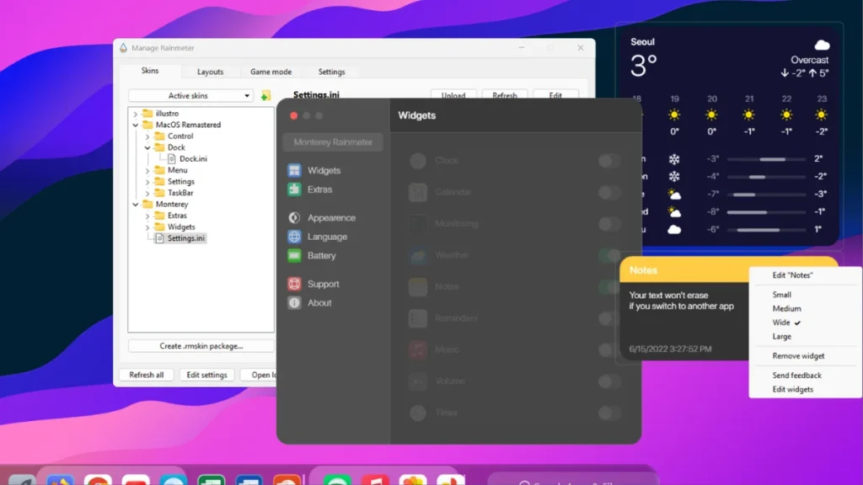Viewport: 863px width, 485px height.
Task: Click Create .rmskin package button
Action: (201, 346)
